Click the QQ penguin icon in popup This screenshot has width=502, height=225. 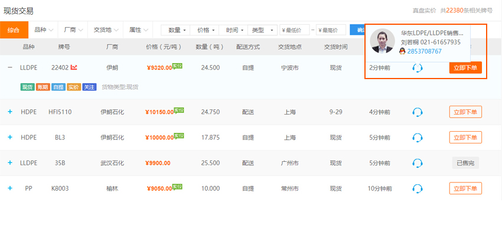click(x=402, y=51)
